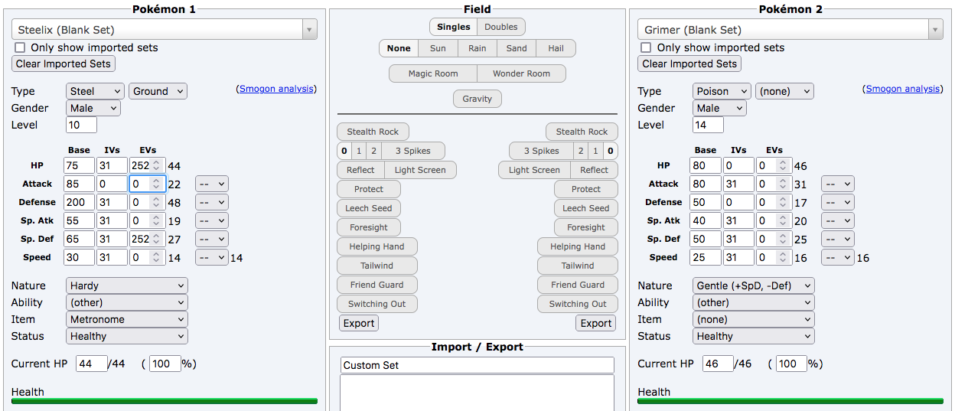Image resolution: width=955 pixels, height=411 pixels.
Task: Click Steelix's Level field showing 10
Action: [x=81, y=125]
